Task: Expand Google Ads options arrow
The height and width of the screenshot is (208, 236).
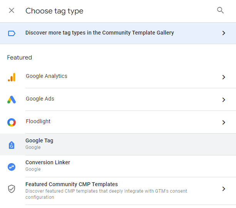Action: point(224,100)
